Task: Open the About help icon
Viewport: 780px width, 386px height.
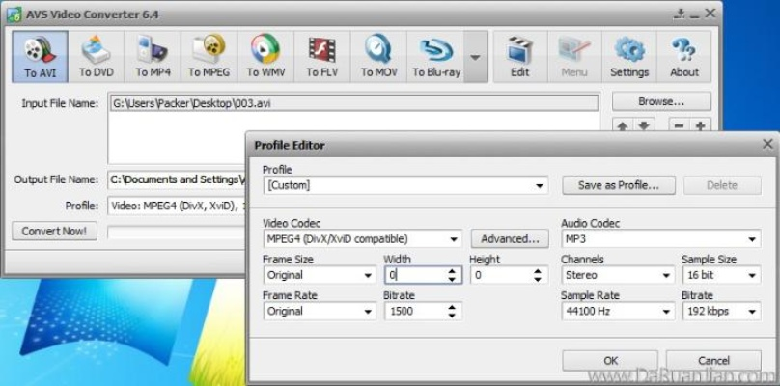Action: 684,57
